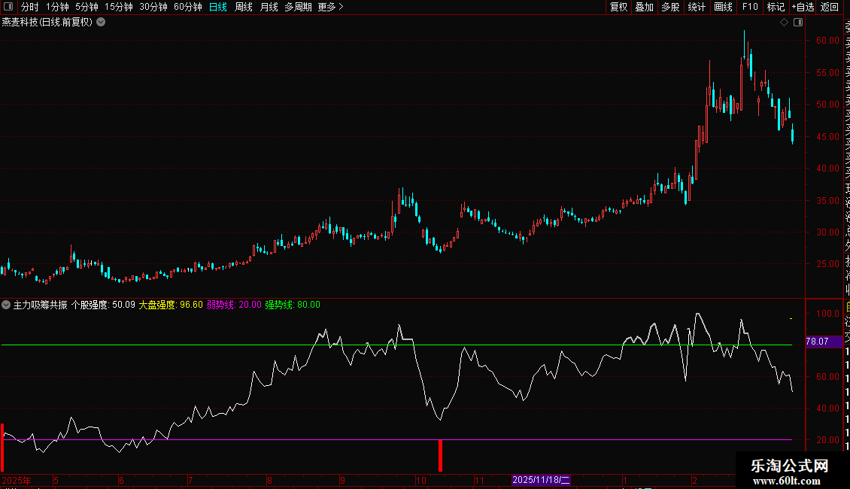
Task: Click month 8 on time axis
Action: pos(269,480)
